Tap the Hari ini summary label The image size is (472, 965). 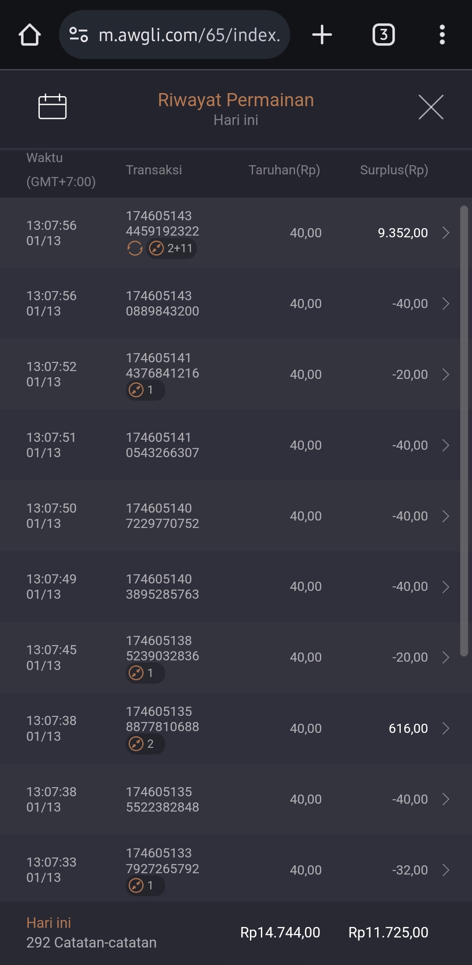(x=49, y=923)
